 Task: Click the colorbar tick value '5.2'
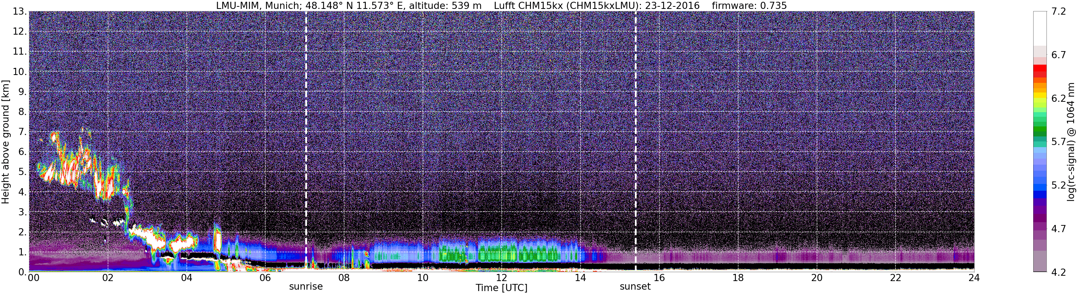click(x=1058, y=185)
